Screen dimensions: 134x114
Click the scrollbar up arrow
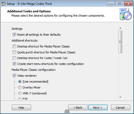[x=120, y=28]
